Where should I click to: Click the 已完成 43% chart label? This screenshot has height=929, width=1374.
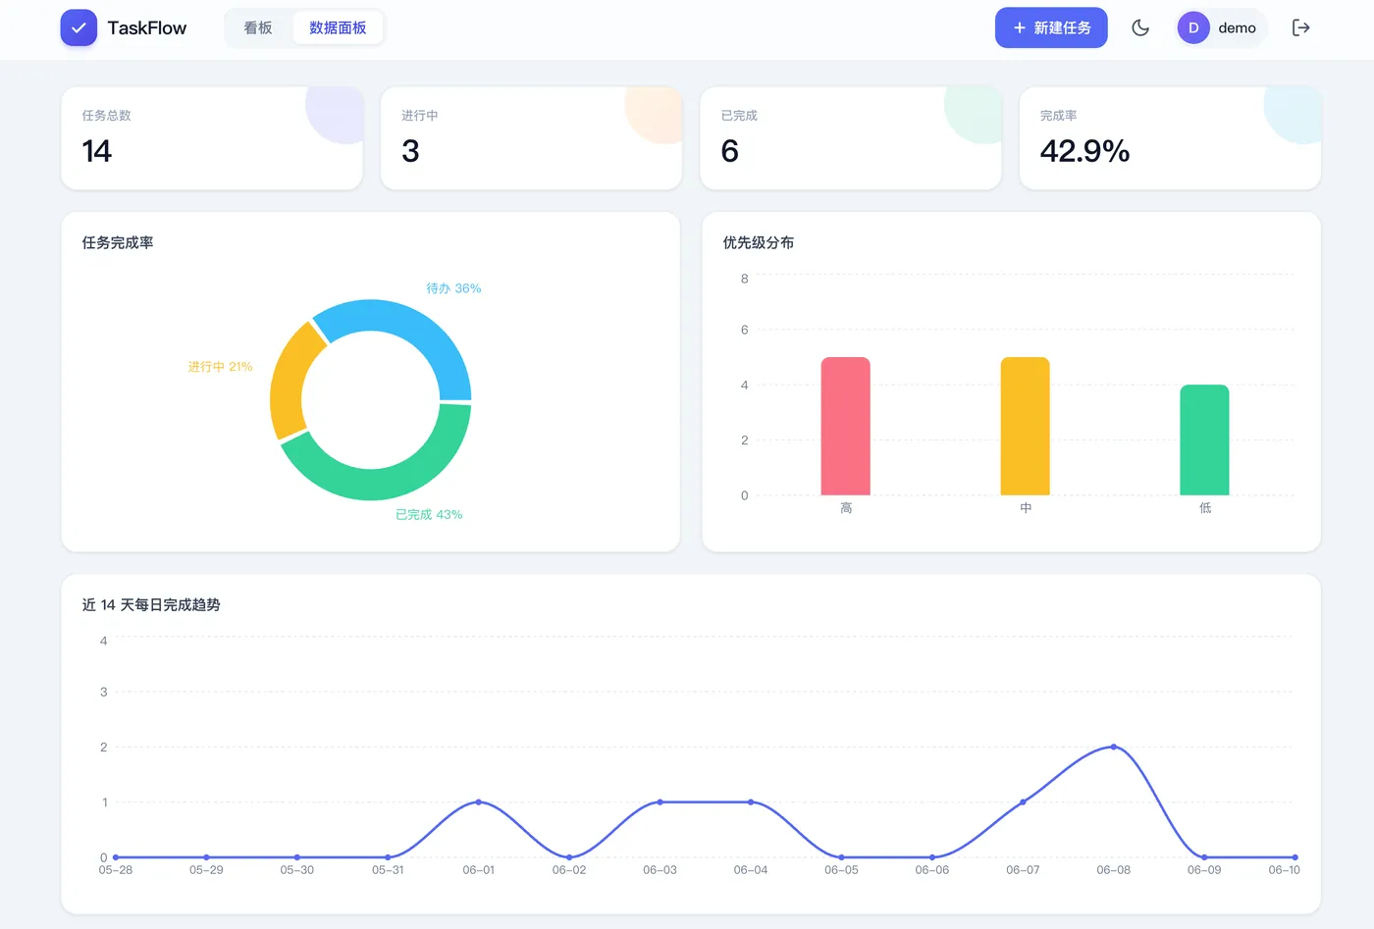(429, 514)
